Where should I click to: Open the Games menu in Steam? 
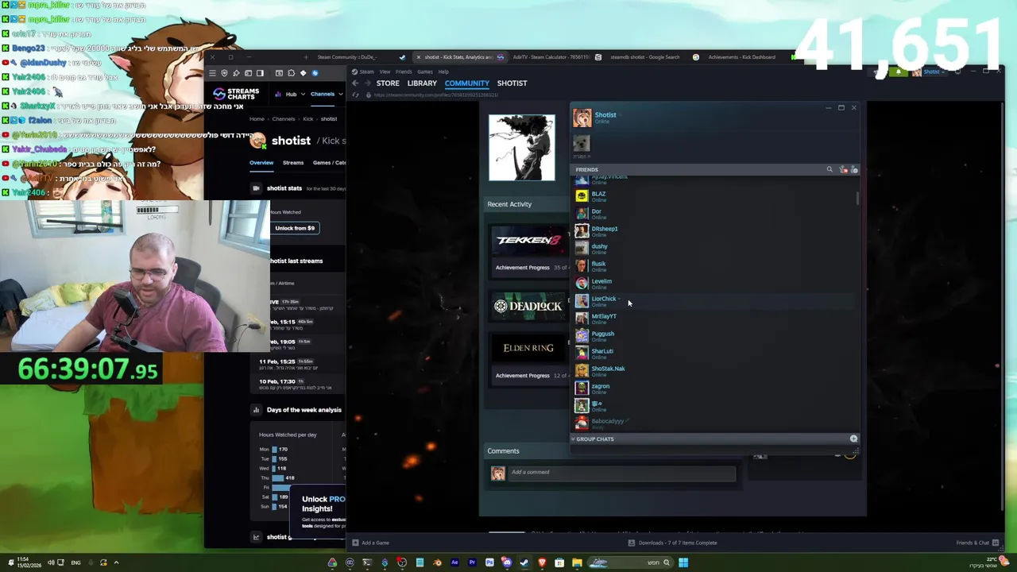pos(424,71)
